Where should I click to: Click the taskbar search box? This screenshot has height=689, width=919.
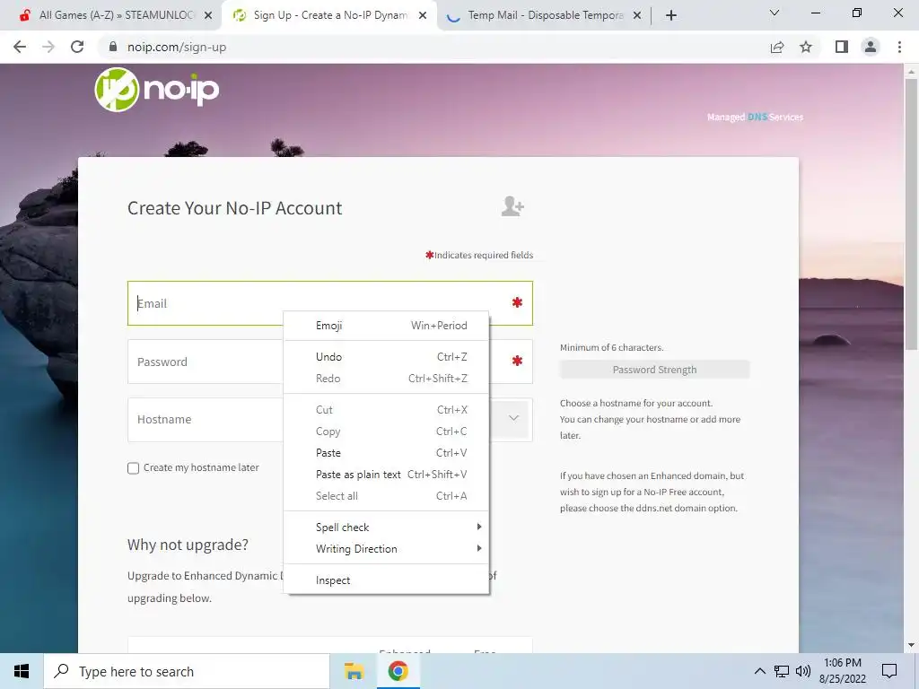[x=187, y=671]
